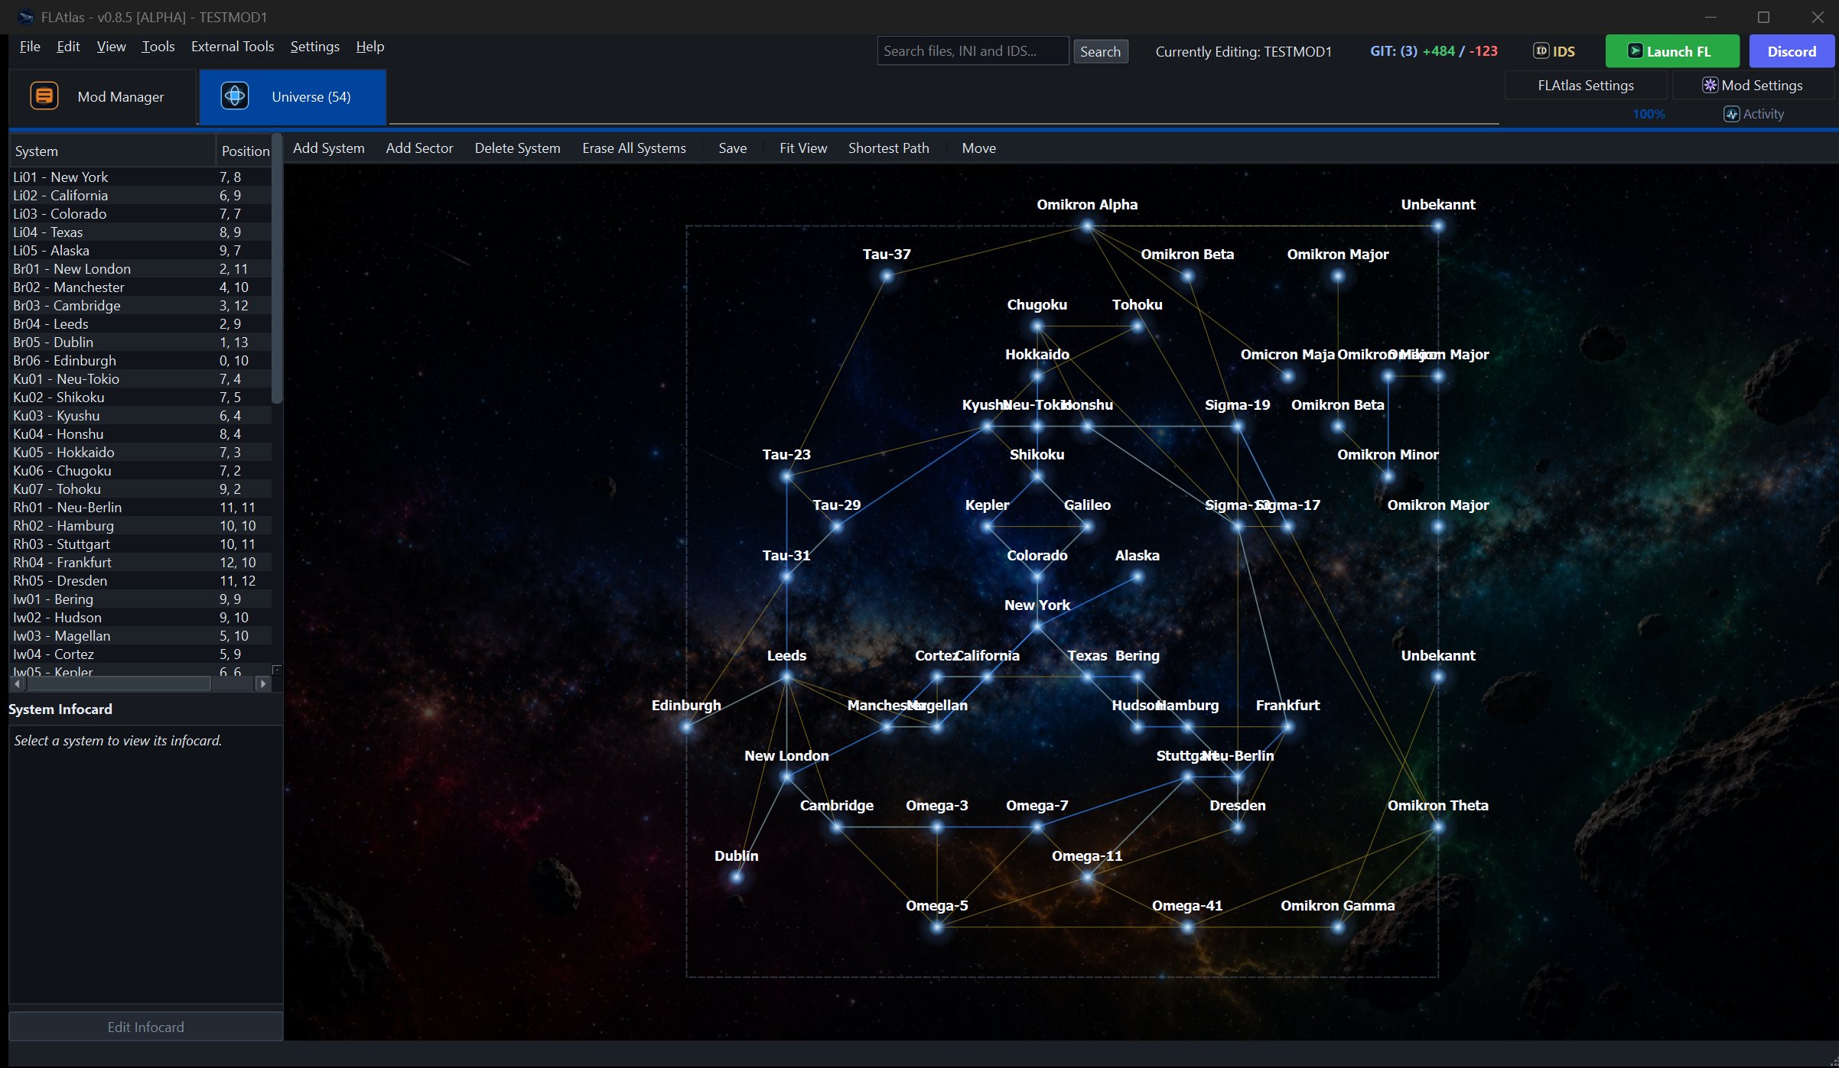Click the list's horizontal scroll right arrow

(262, 683)
